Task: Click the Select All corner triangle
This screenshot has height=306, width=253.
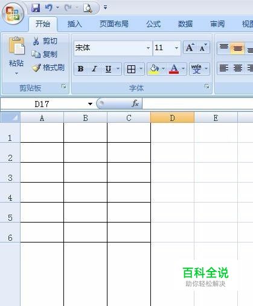Action: tap(10, 117)
